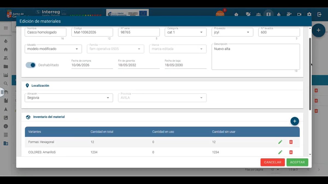Open the group people top toolbar icon
Viewport: 328px width, 184px height.
click(x=258, y=14)
